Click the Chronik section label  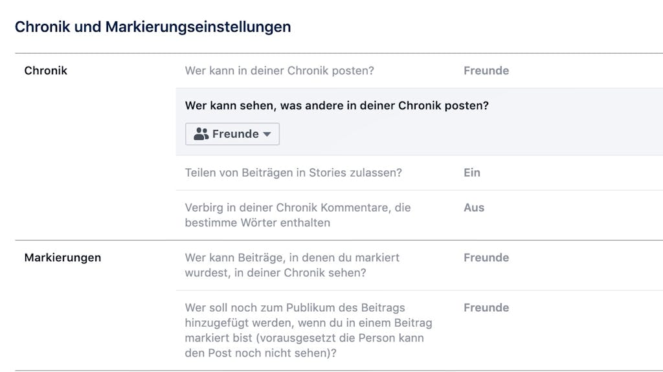46,71
